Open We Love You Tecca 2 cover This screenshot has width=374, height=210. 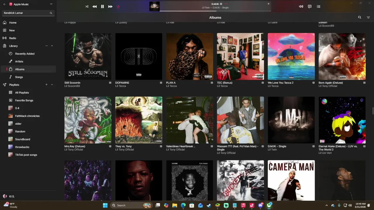[x=291, y=56]
